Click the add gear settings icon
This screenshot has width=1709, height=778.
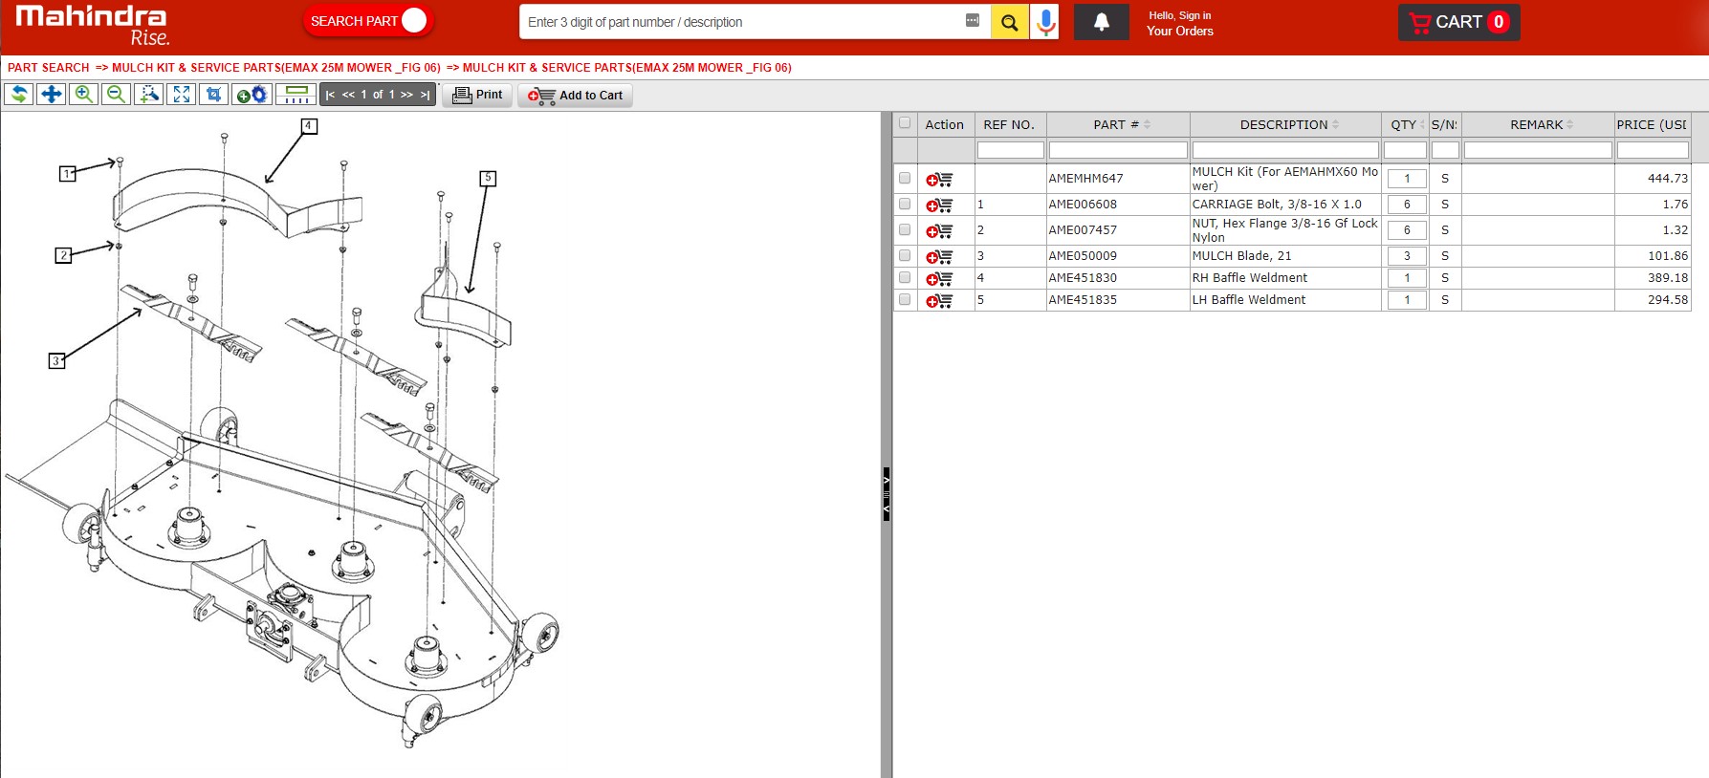pyautogui.click(x=252, y=95)
